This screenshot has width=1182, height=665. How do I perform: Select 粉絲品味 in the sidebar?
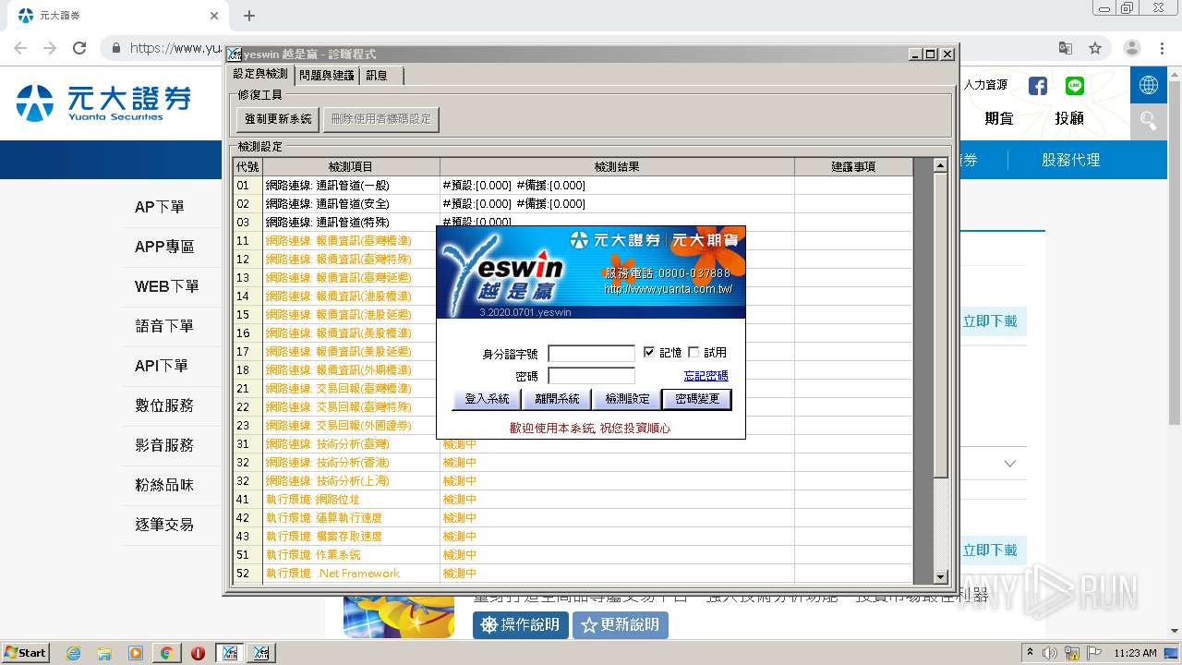pos(164,485)
